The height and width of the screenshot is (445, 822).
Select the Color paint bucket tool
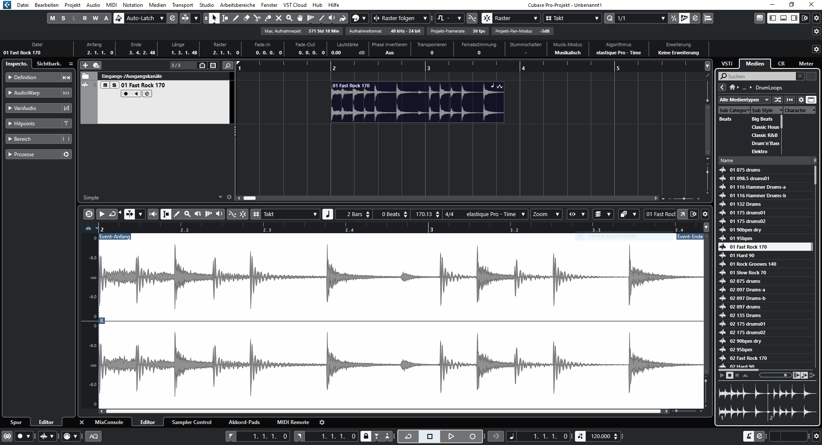[x=342, y=18]
